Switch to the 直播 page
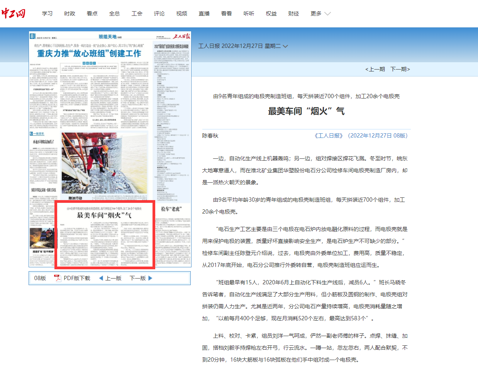The image size is (478, 367). pyautogui.click(x=204, y=14)
